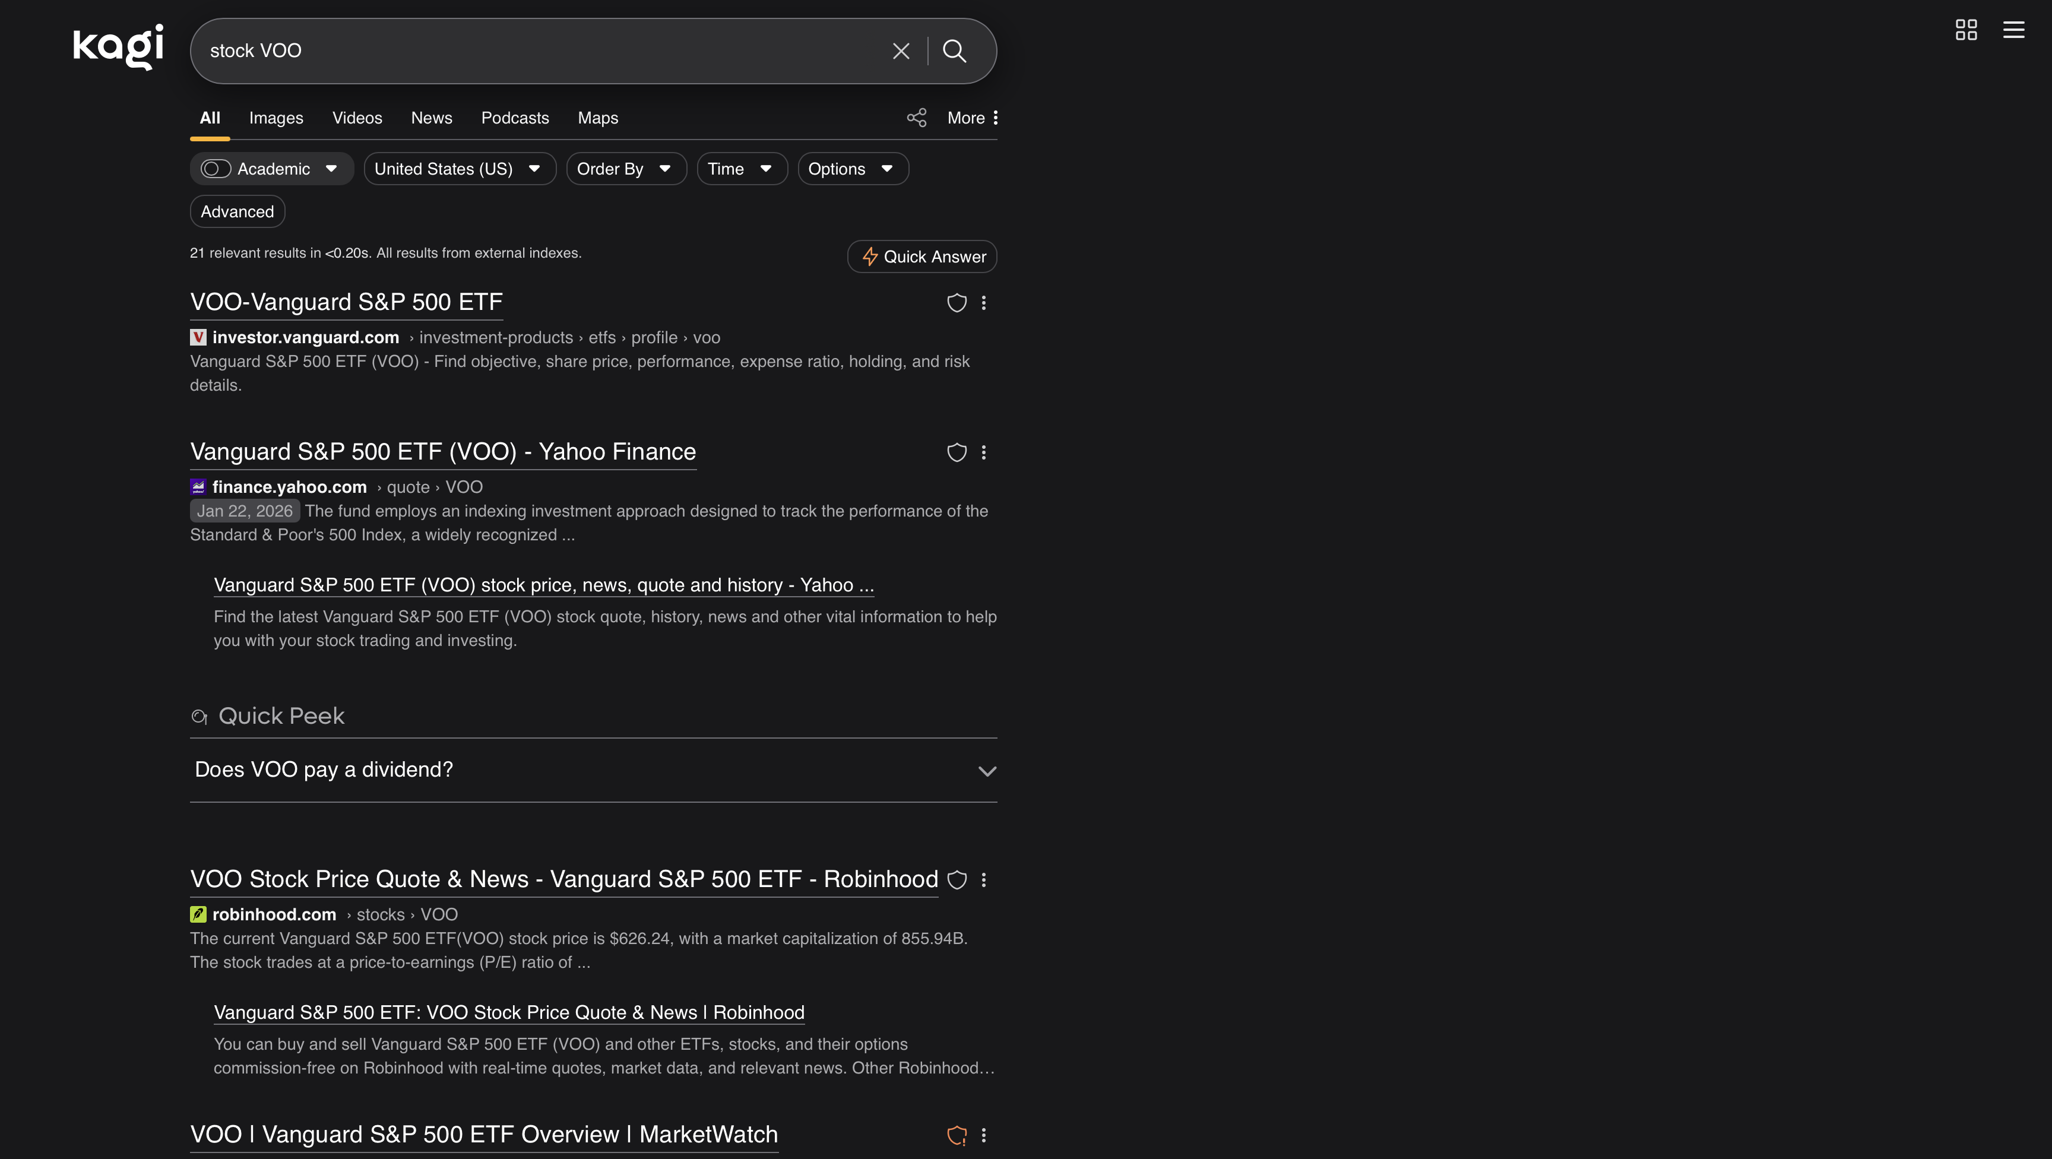This screenshot has height=1159, width=2052.
Task: Switch to the Images tab
Action: (x=275, y=117)
